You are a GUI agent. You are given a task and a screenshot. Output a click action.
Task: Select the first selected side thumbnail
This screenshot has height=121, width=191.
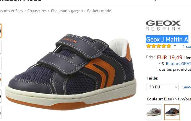tap(1, 31)
